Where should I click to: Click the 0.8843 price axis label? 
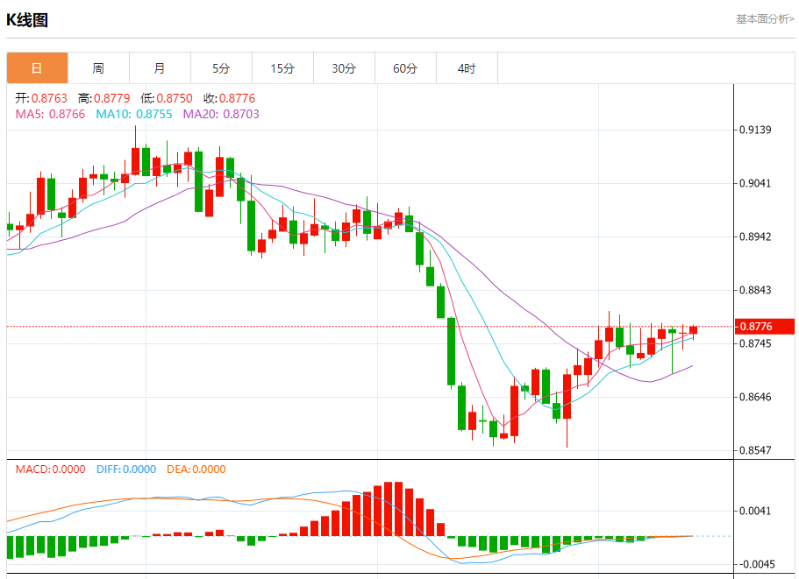click(756, 290)
